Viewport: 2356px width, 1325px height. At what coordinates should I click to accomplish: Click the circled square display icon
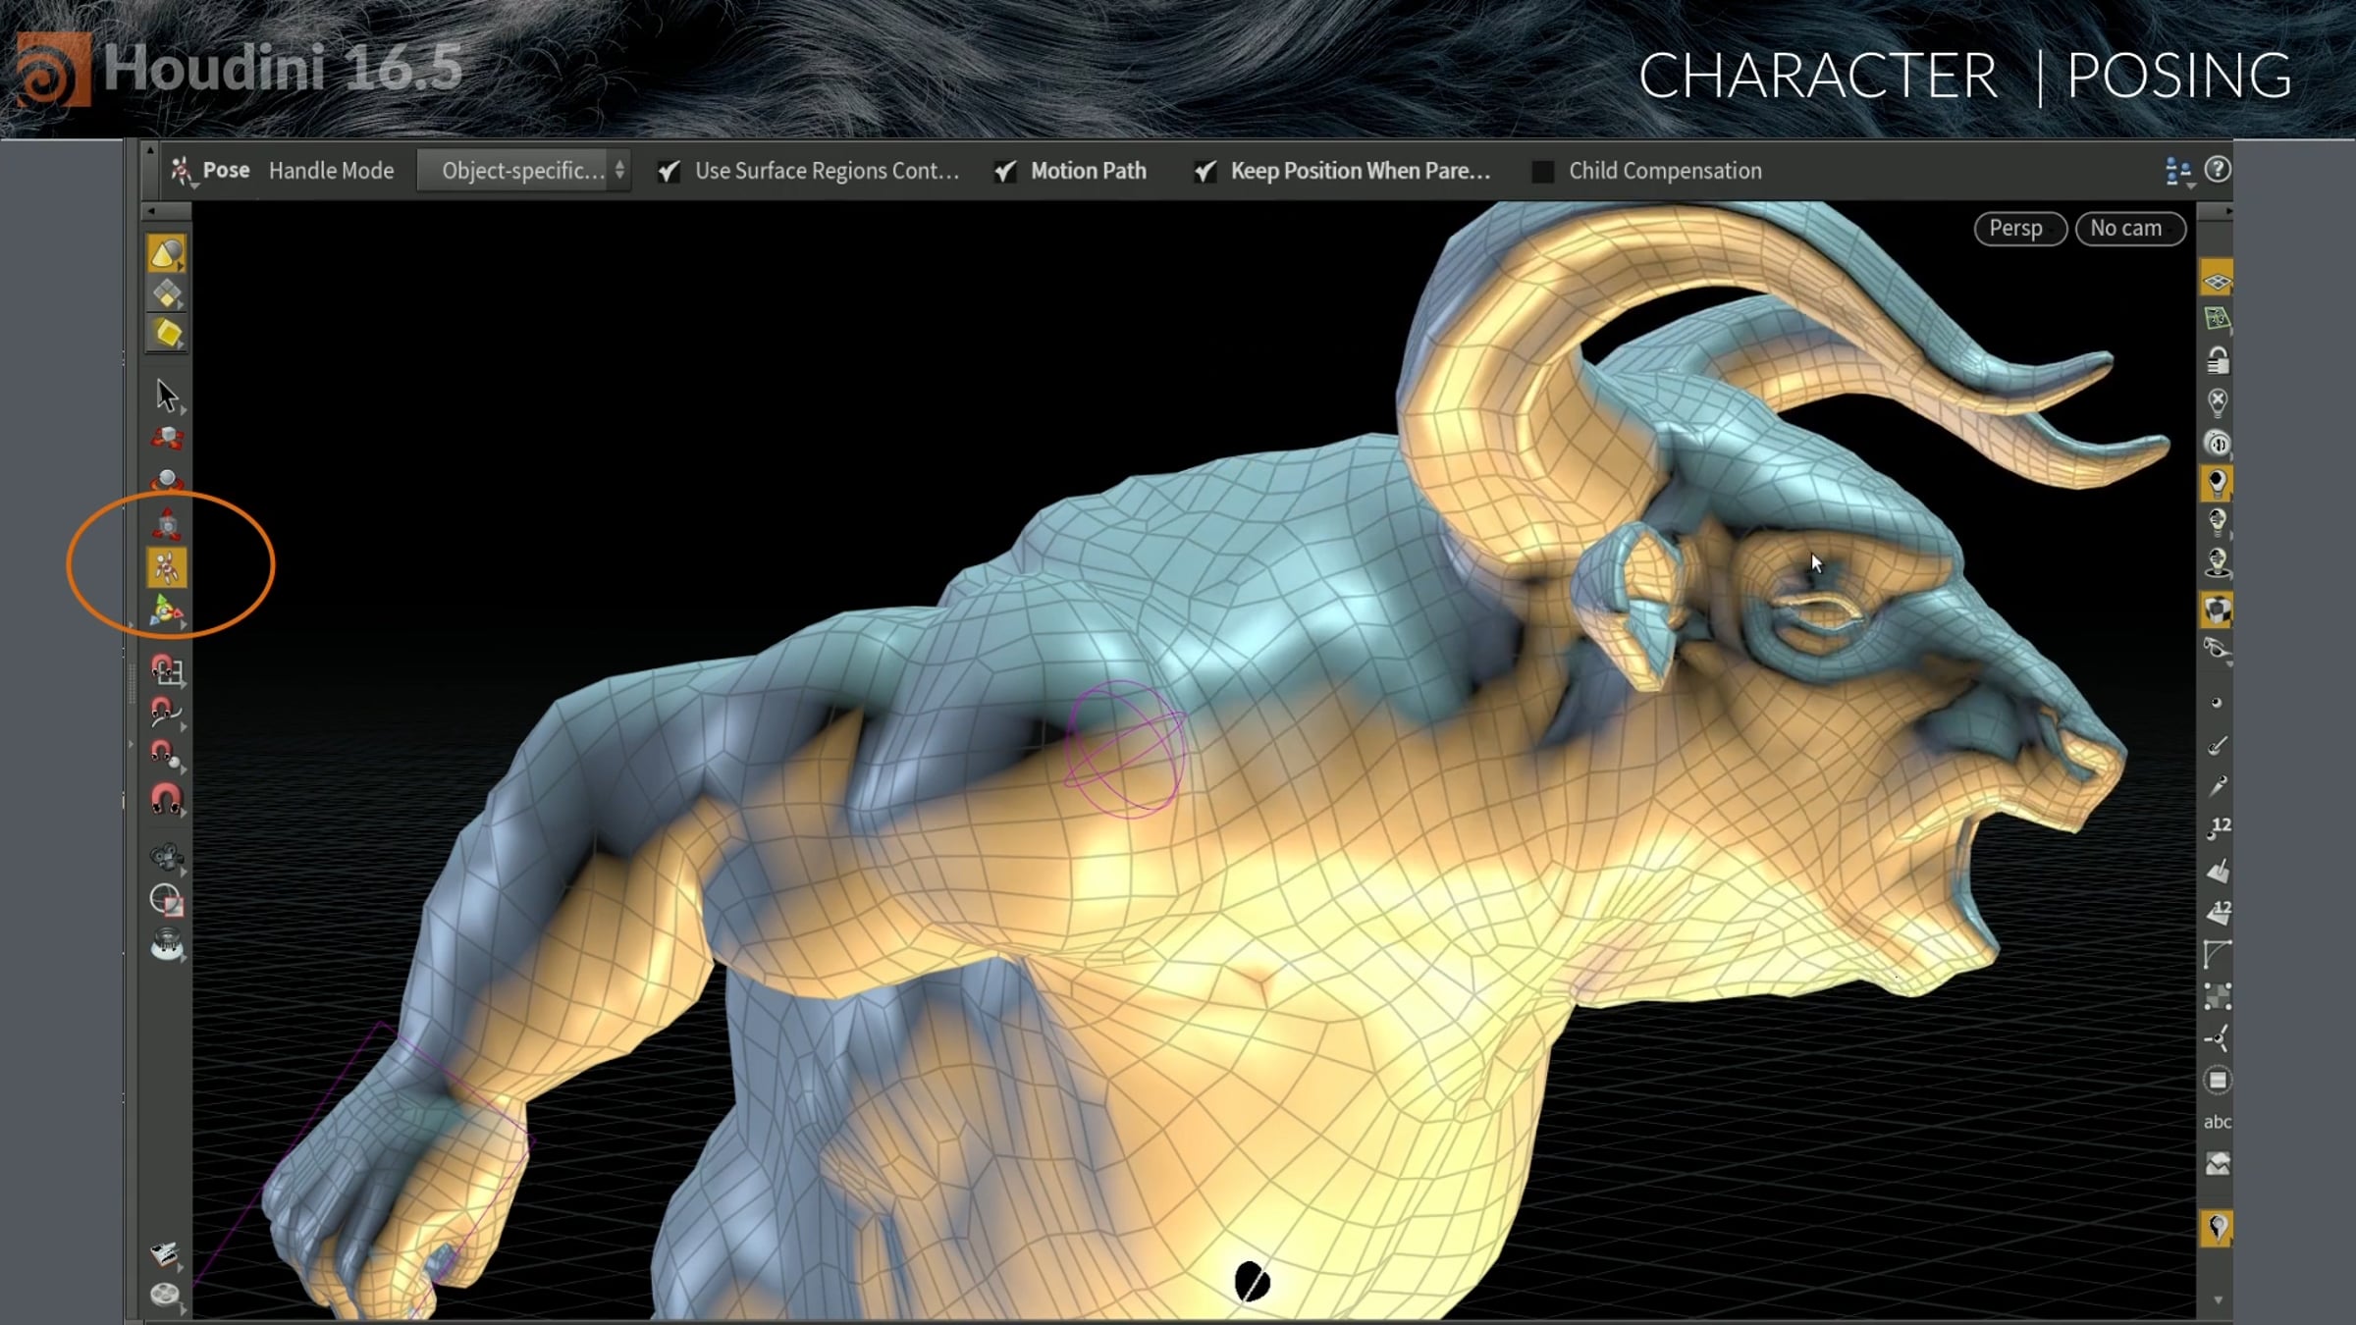2217,1080
